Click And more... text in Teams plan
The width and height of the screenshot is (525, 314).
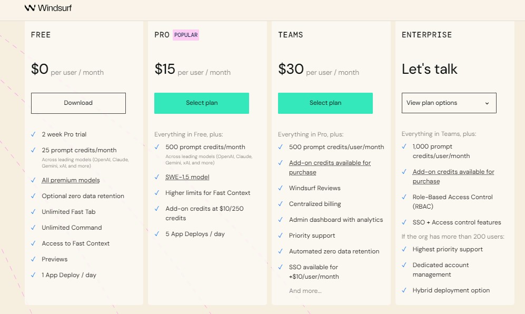coord(305,291)
